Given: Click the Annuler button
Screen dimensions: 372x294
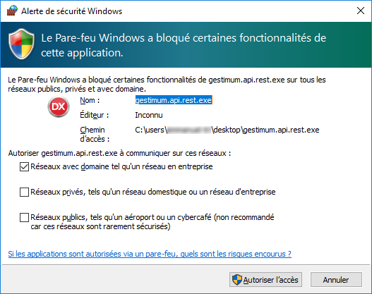Looking at the screenshot, I should pyautogui.click(x=336, y=280).
